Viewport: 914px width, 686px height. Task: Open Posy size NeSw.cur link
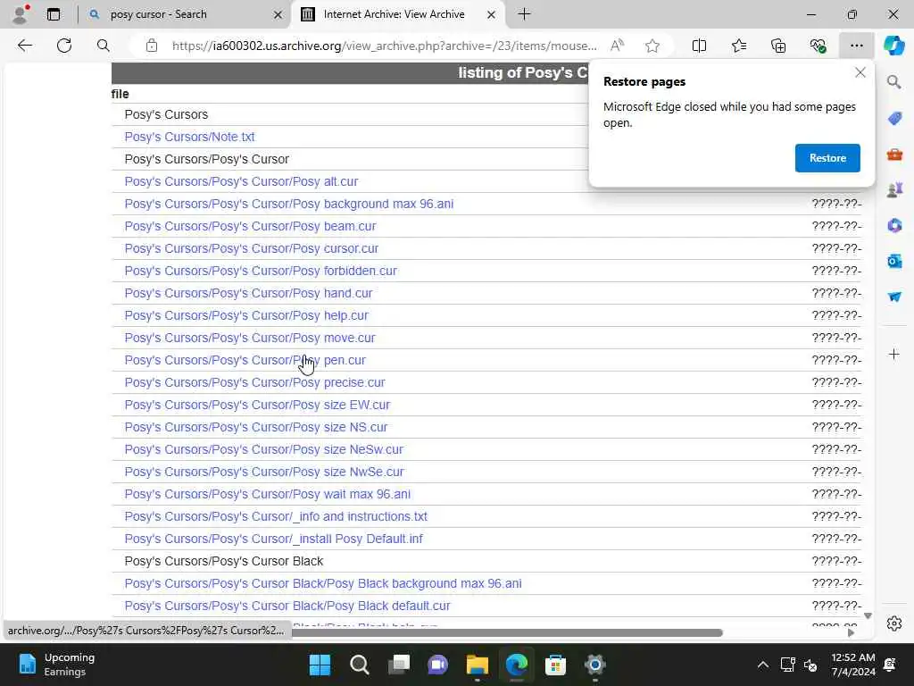pos(263,450)
